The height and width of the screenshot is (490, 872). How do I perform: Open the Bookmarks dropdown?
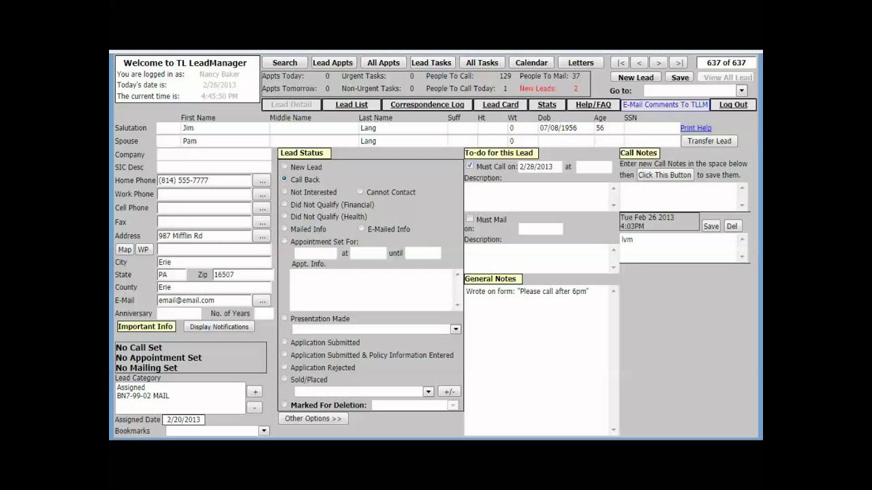click(264, 431)
